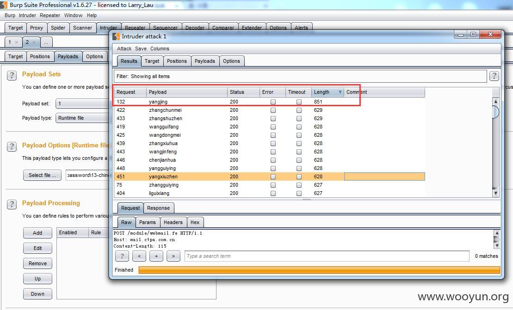Open Headers tab of request viewer
The width and height of the screenshot is (513, 310).
tap(173, 223)
